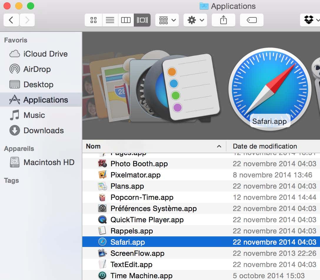320x280 pixels.
Task: Go forward with the right chevron button
Action: click(27, 20)
